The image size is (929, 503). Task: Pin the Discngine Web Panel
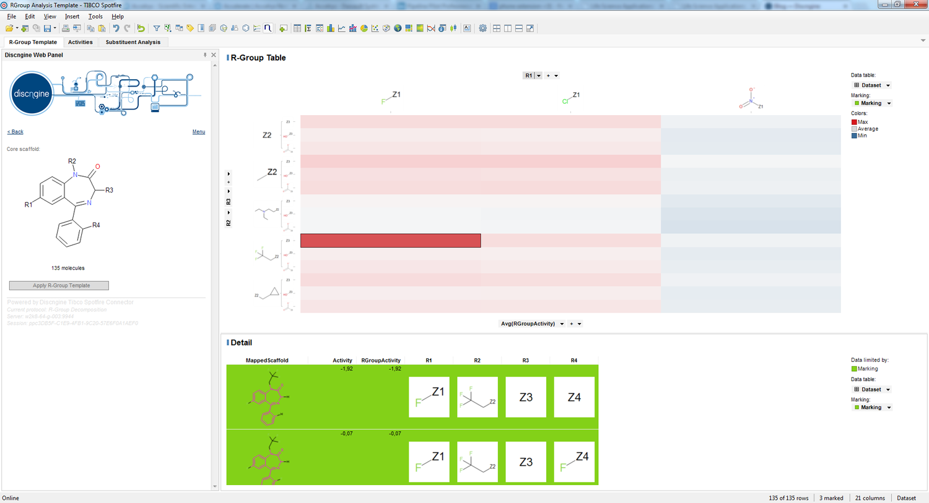[205, 55]
